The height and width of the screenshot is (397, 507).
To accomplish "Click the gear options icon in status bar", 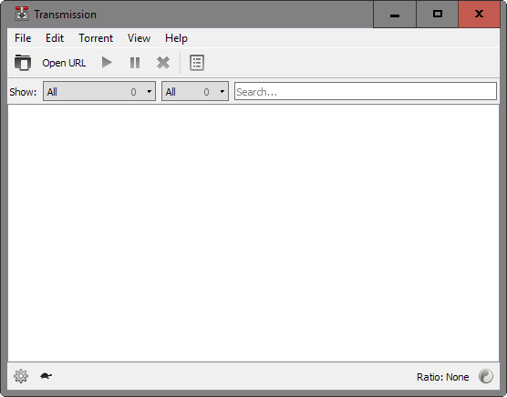I will click(21, 376).
